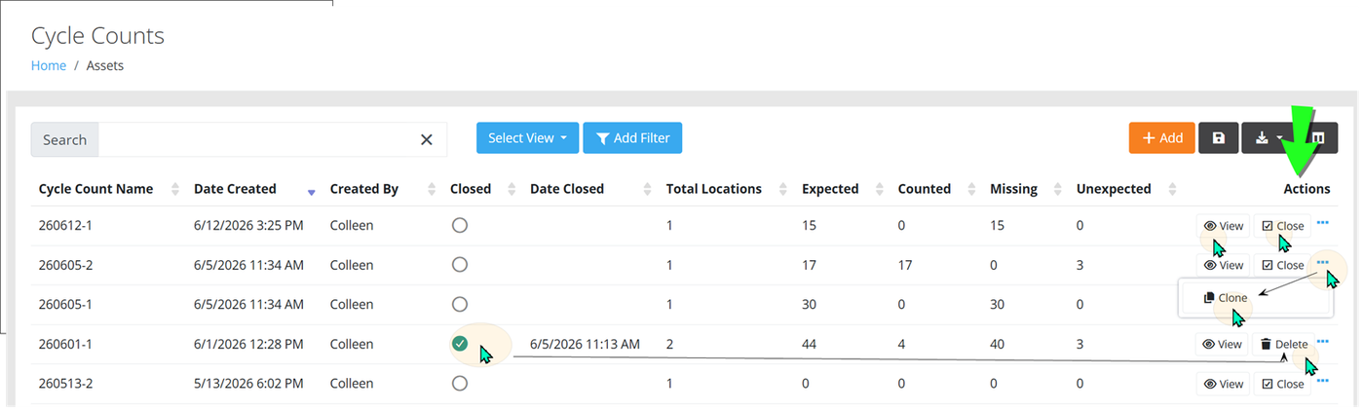Image resolution: width=1364 pixels, height=412 pixels.
Task: Click the green closed checkmark for 260601-1
Action: tap(460, 344)
